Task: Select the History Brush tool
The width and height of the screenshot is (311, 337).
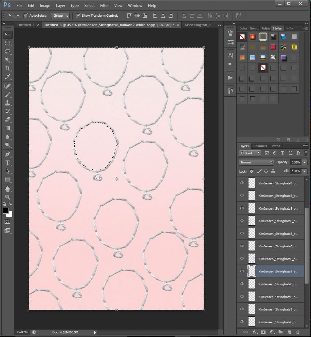Action: [7, 111]
